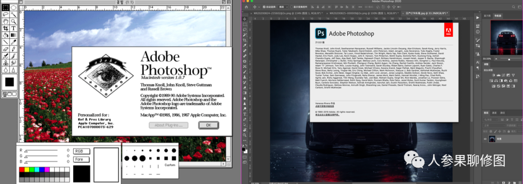Click the second legal notice link under copyright
This screenshot has width=523, height=184.
tap(327, 115)
